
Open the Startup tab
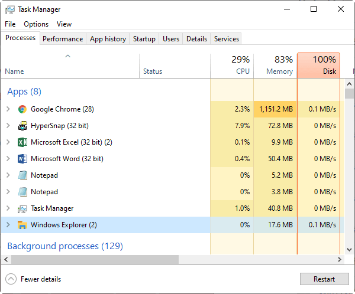144,39
